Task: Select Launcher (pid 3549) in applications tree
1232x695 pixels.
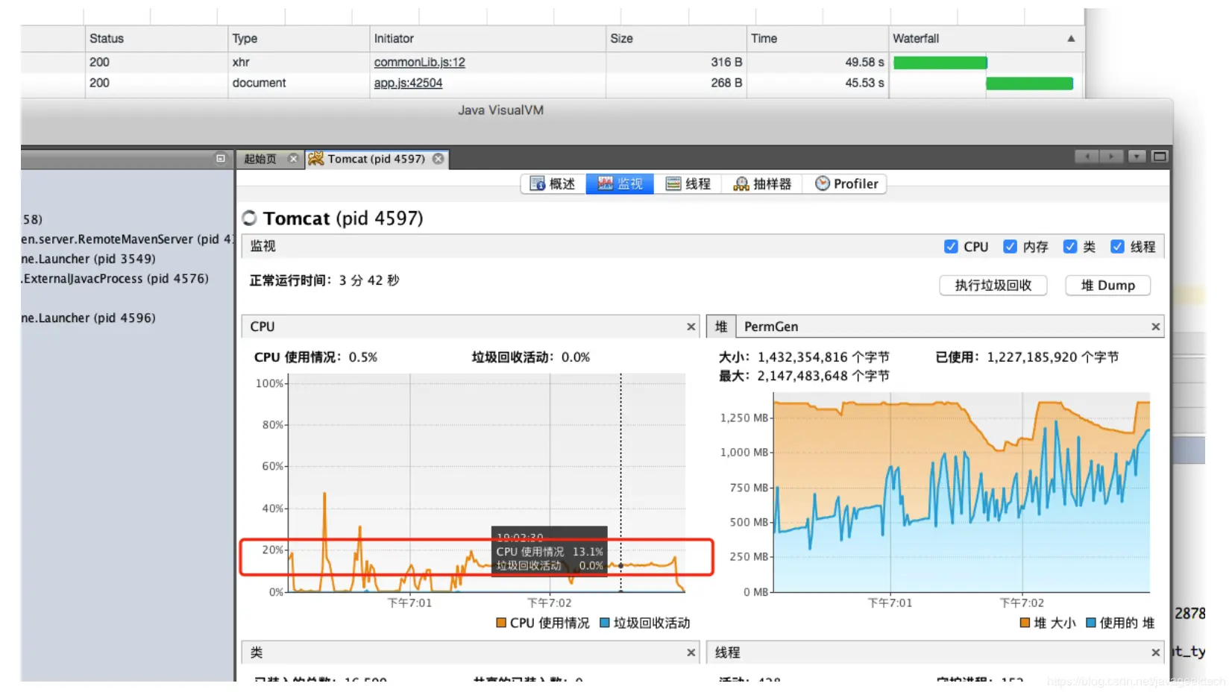Action: pos(88,259)
